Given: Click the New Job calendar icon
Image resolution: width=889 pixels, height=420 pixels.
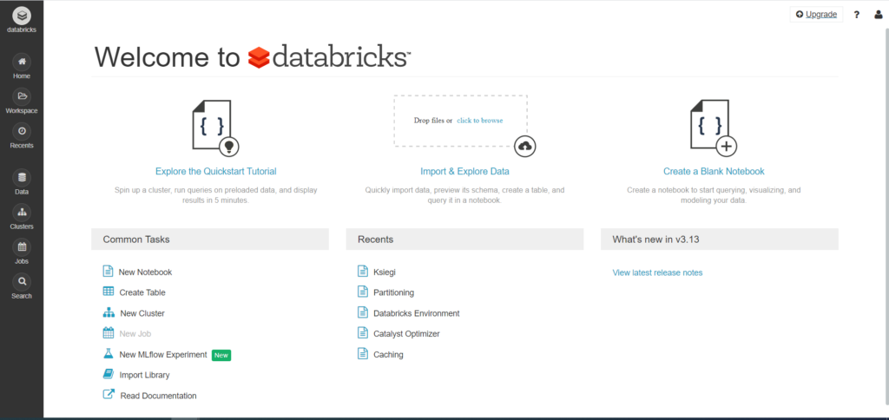Looking at the screenshot, I should [x=109, y=332].
